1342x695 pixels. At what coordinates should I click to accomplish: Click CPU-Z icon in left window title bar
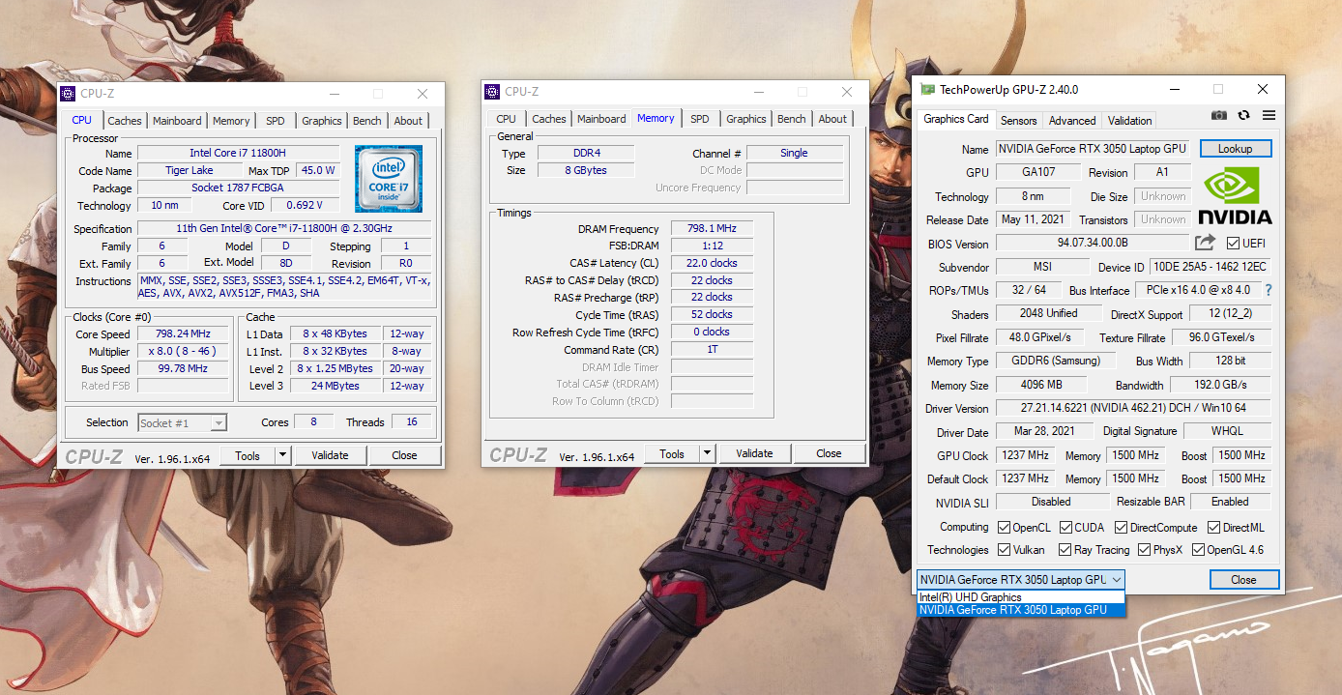[x=68, y=94]
